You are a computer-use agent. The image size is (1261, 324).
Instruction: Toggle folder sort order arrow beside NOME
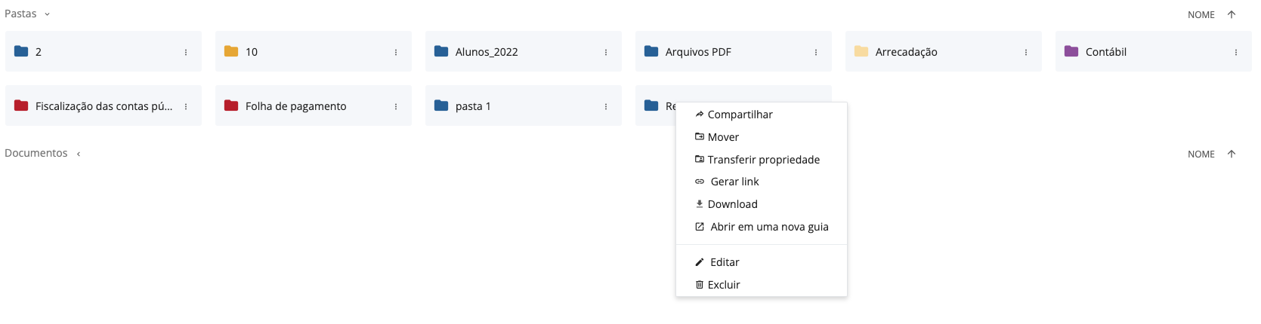point(1232,14)
